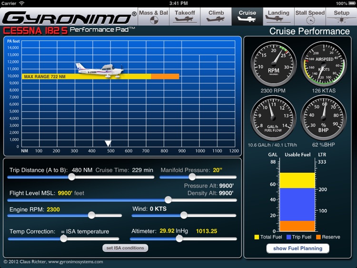Click the Manifold Pressure slider knob
The image size is (357, 268).
pyautogui.click(x=192, y=177)
